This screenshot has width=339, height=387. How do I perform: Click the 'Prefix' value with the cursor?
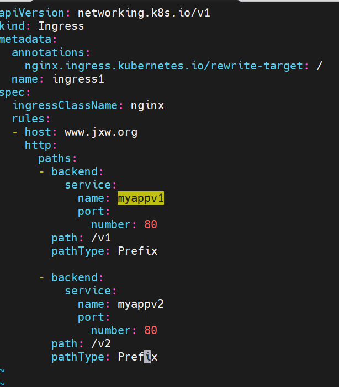point(137,357)
